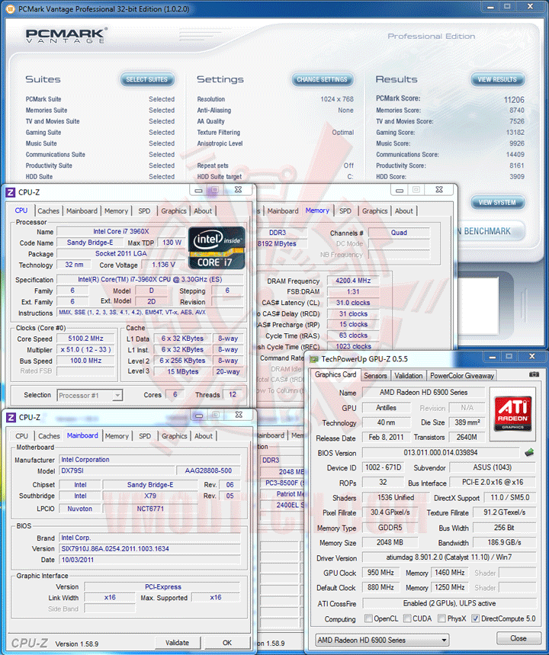This screenshot has width=549, height=655.
Task: Open the About tab in the CPU-Z Mainboard window
Action: pyautogui.click(x=204, y=436)
